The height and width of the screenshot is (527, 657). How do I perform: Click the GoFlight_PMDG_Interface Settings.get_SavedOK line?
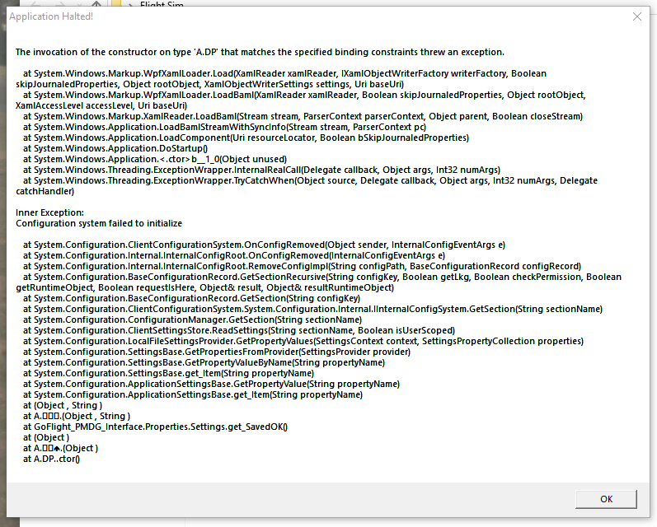click(x=155, y=427)
